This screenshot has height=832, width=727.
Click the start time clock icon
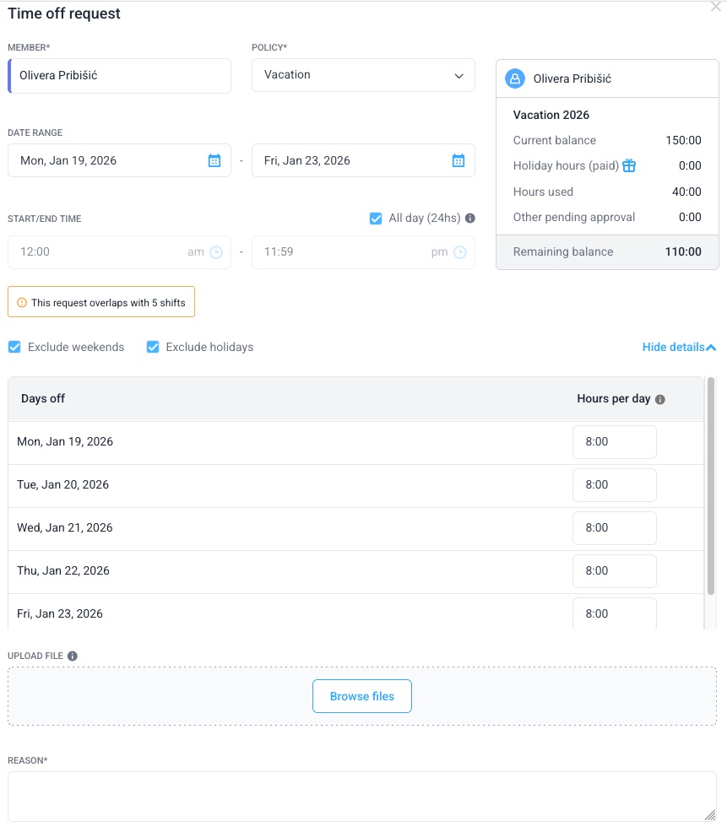click(216, 252)
